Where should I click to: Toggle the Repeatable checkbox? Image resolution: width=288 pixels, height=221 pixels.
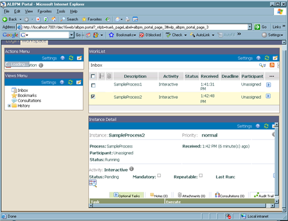coord(200,176)
